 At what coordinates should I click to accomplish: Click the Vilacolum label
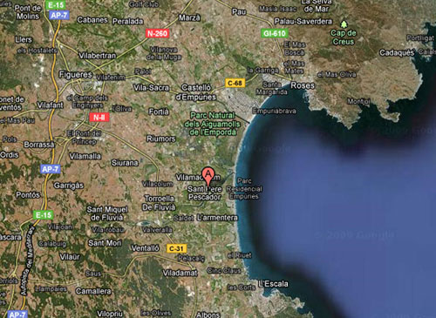click(x=158, y=184)
